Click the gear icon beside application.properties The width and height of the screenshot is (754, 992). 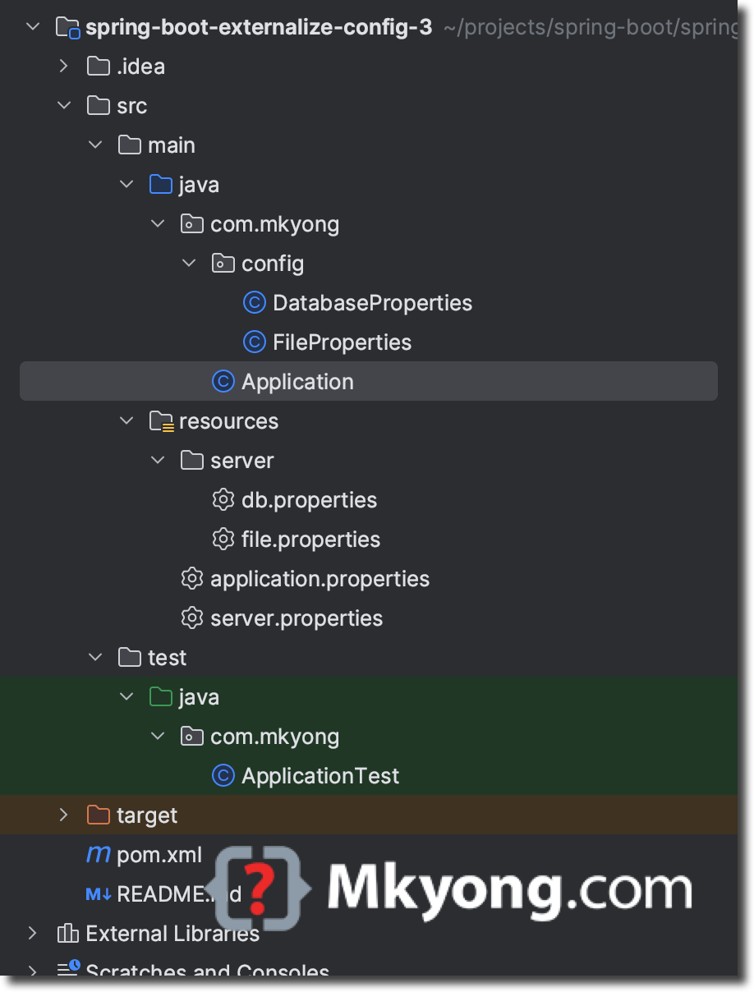(x=192, y=578)
